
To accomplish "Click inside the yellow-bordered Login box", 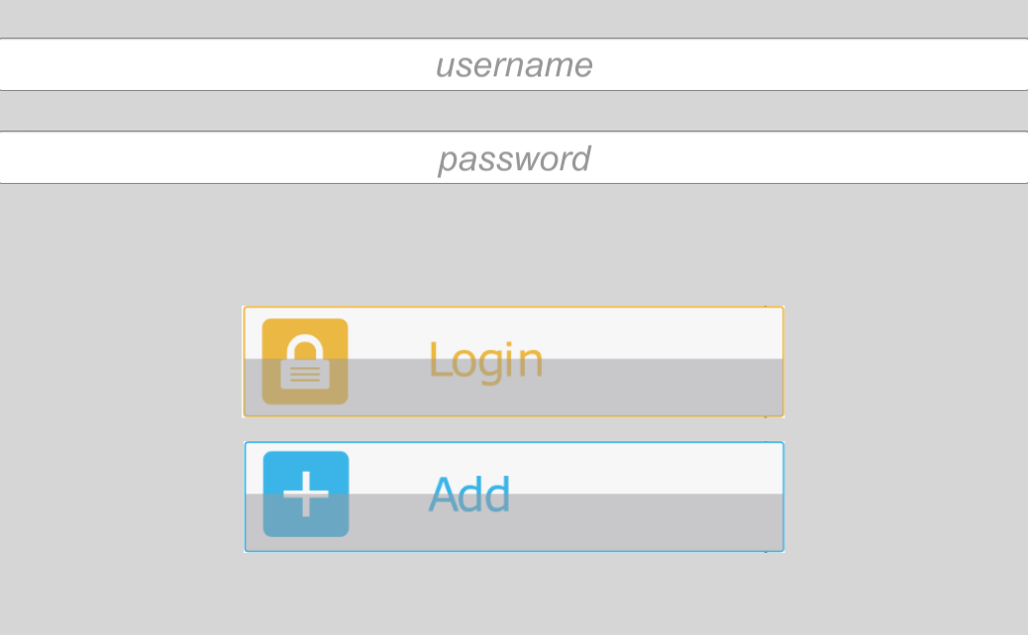I will pos(513,361).
